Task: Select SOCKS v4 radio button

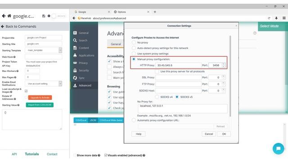Action: [157, 97]
